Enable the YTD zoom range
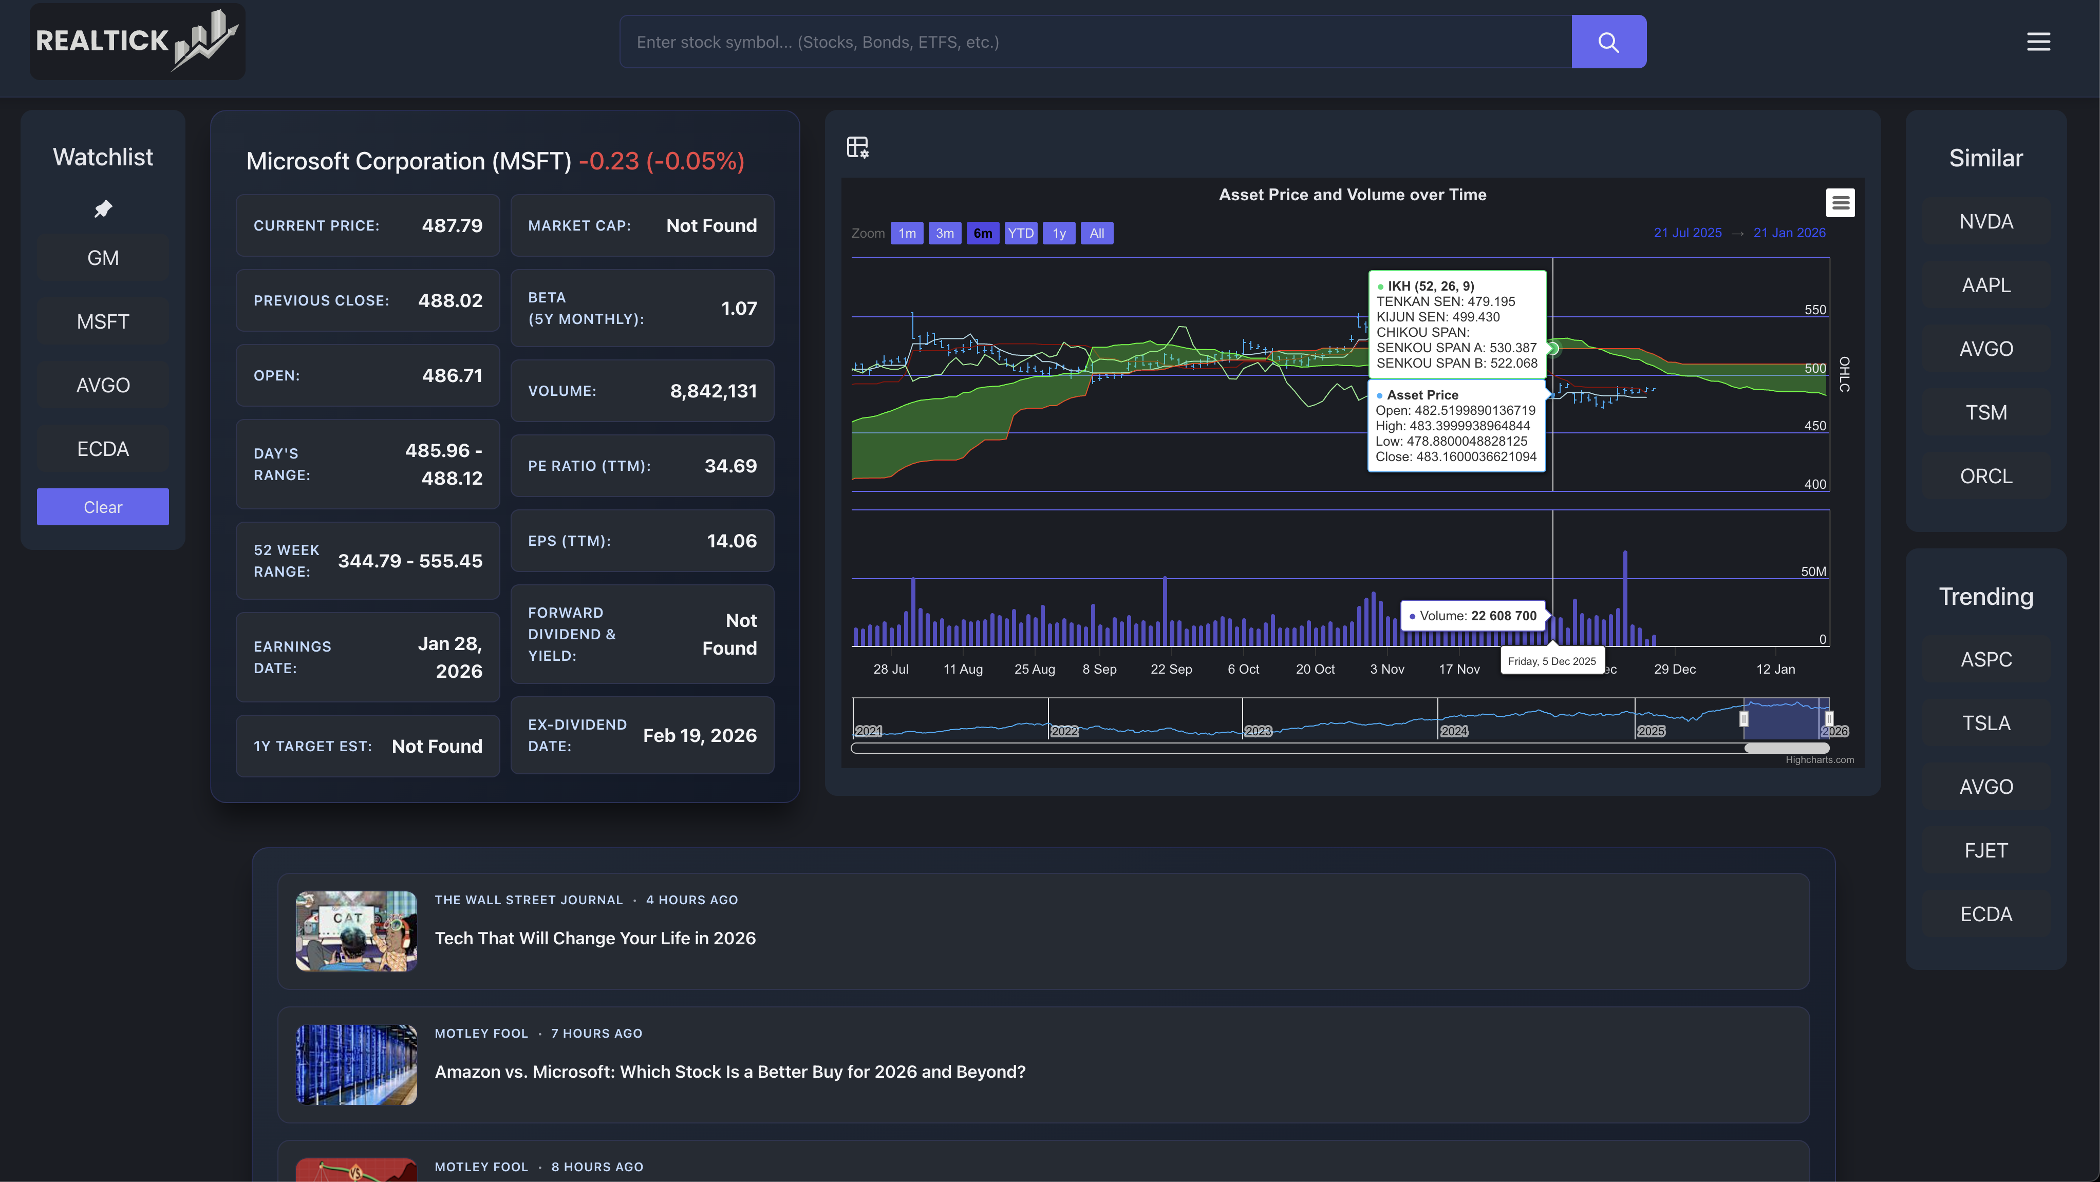This screenshot has width=2100, height=1182. click(1021, 233)
